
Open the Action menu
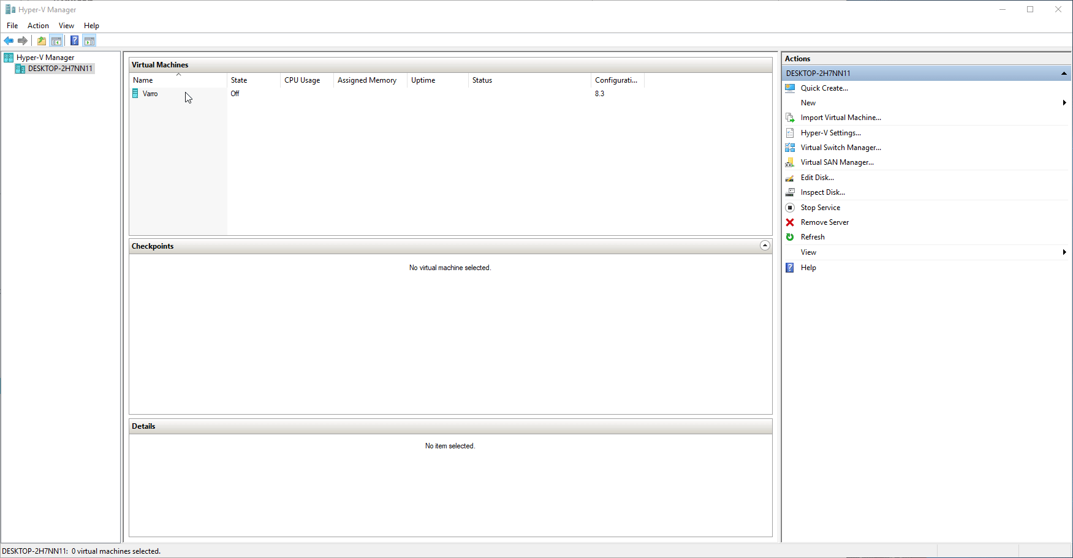(38, 26)
